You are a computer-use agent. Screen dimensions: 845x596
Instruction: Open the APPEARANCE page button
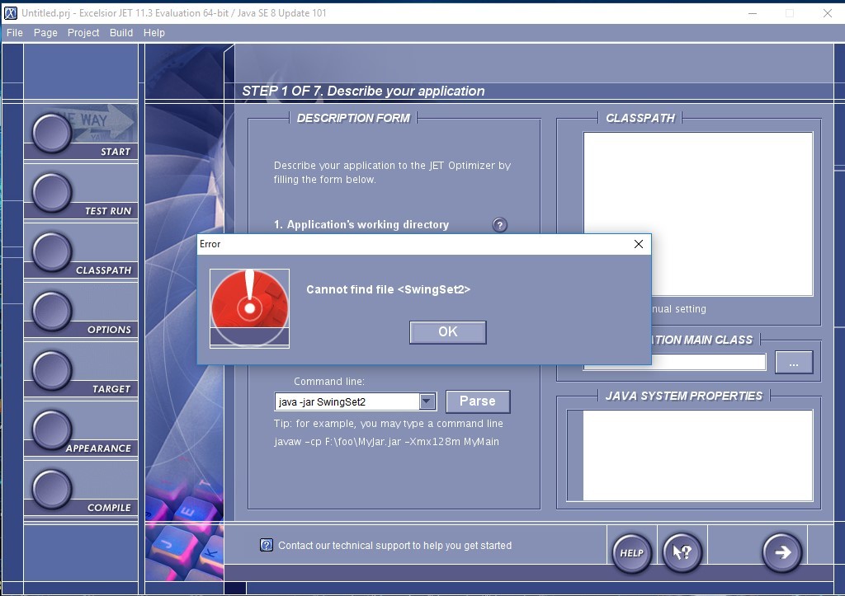pos(52,429)
